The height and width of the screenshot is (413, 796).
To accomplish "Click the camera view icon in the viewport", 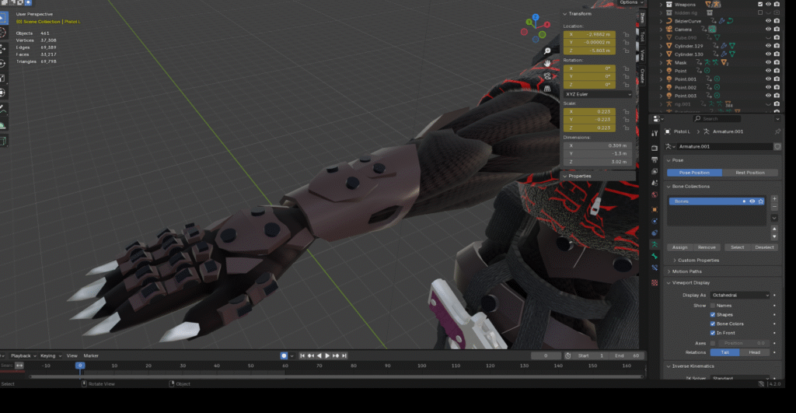I will click(547, 76).
